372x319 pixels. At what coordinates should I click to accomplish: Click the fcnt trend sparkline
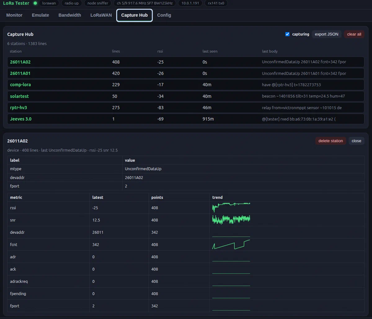231,244
